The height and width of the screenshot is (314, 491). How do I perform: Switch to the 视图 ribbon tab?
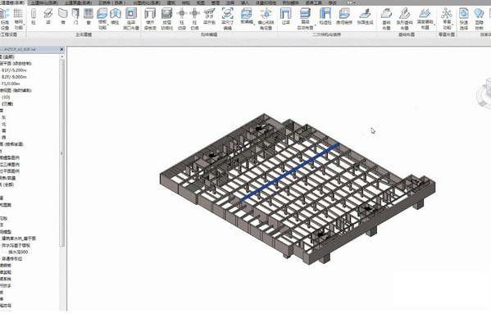[x=200, y=2]
